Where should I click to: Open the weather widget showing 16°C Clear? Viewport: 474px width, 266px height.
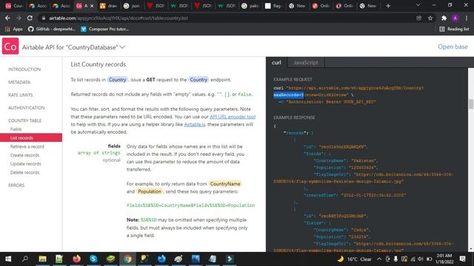pos(354,259)
